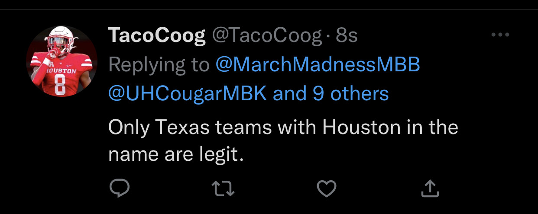The image size is (538, 214).
Task: Visit the @UHCougarMBK mention
Action: [188, 93]
